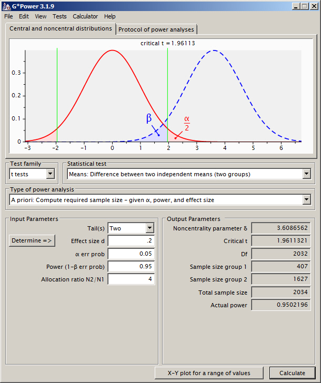The width and height of the screenshot is (321, 383).
Task: Open the File menu
Action: point(8,16)
